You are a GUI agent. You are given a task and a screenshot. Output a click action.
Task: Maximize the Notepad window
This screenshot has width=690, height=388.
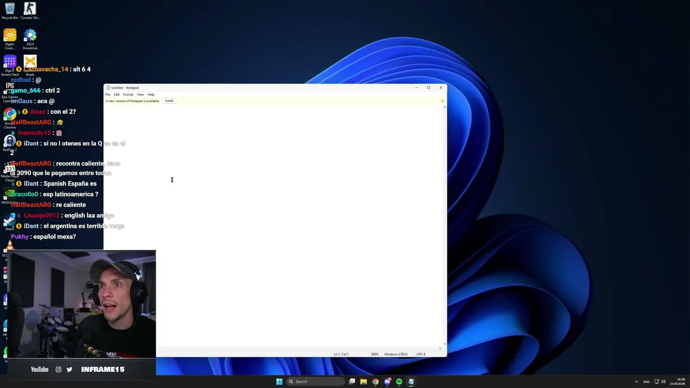coord(429,87)
